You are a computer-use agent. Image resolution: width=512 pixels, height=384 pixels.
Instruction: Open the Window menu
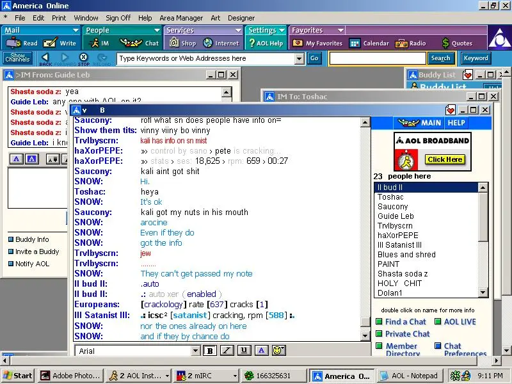tap(86, 18)
